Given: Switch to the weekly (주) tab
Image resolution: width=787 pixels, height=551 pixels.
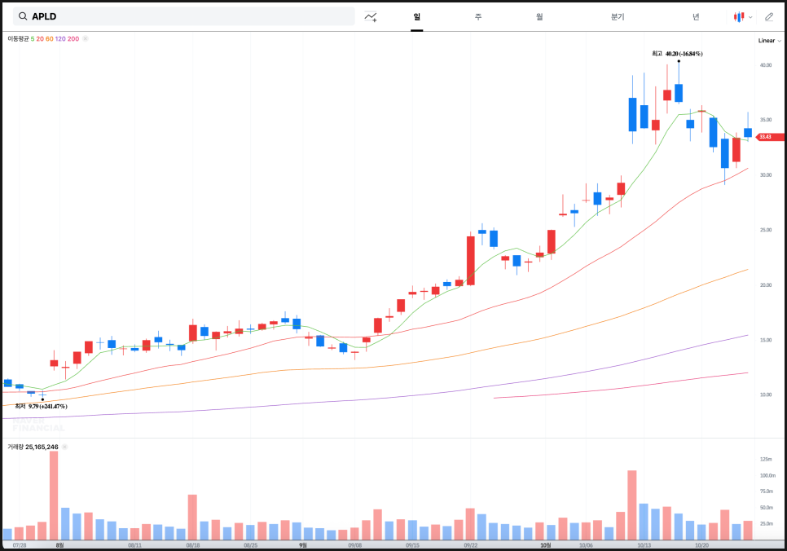Looking at the screenshot, I should (478, 16).
